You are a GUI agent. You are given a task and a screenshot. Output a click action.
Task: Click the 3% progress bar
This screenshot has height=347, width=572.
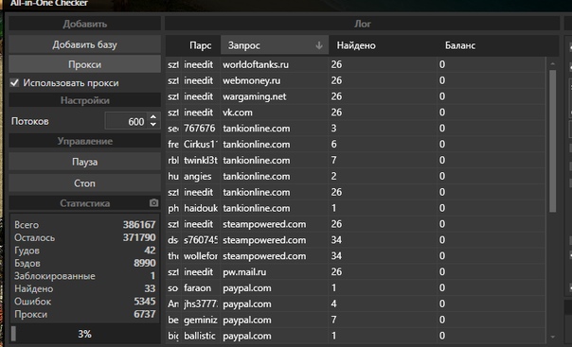coord(84,334)
